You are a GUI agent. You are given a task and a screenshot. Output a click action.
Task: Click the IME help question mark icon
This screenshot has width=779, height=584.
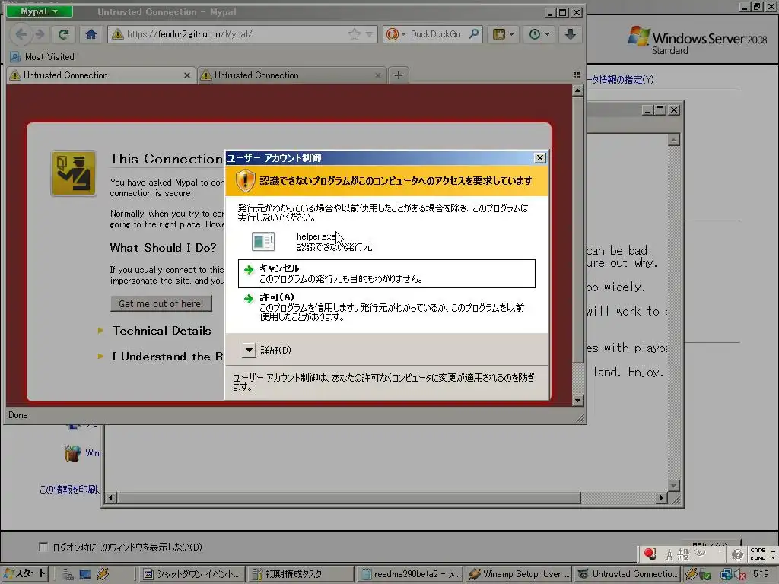point(737,554)
